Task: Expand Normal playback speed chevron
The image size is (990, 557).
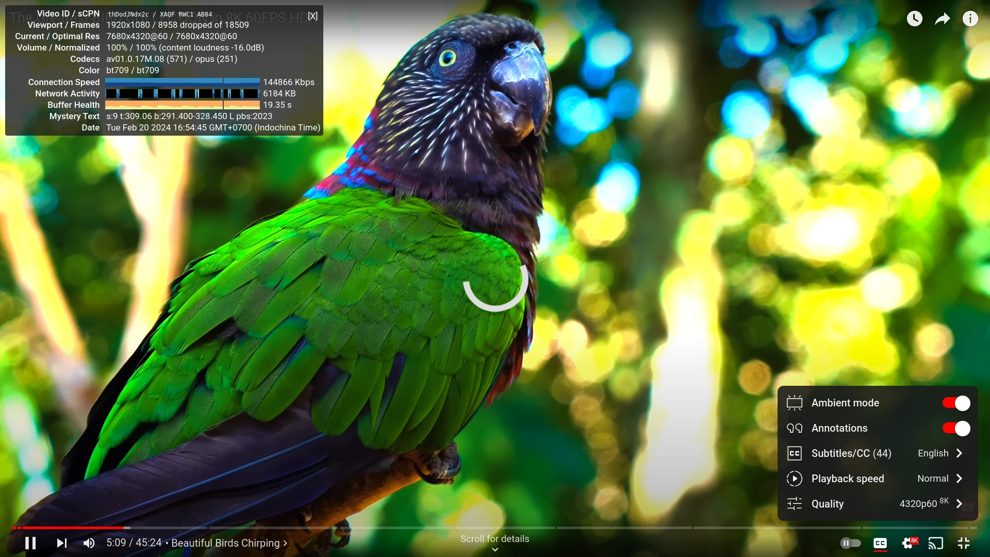Action: pyautogui.click(x=959, y=479)
